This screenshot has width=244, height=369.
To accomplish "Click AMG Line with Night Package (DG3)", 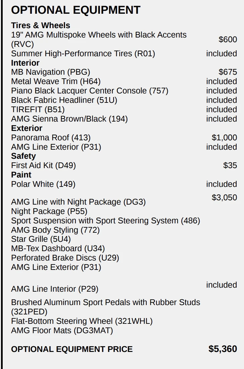I will coord(78,202).
